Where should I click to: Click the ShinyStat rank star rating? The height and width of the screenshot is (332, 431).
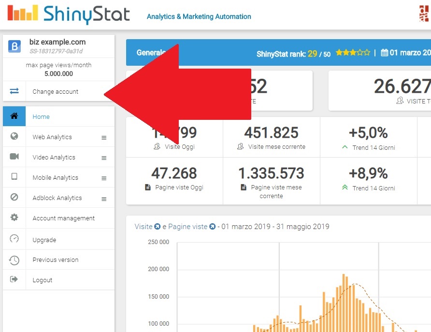tap(353, 52)
